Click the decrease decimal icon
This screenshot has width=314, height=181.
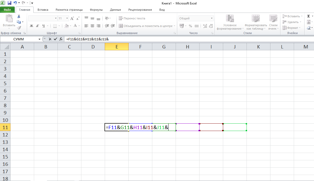tap(211, 26)
